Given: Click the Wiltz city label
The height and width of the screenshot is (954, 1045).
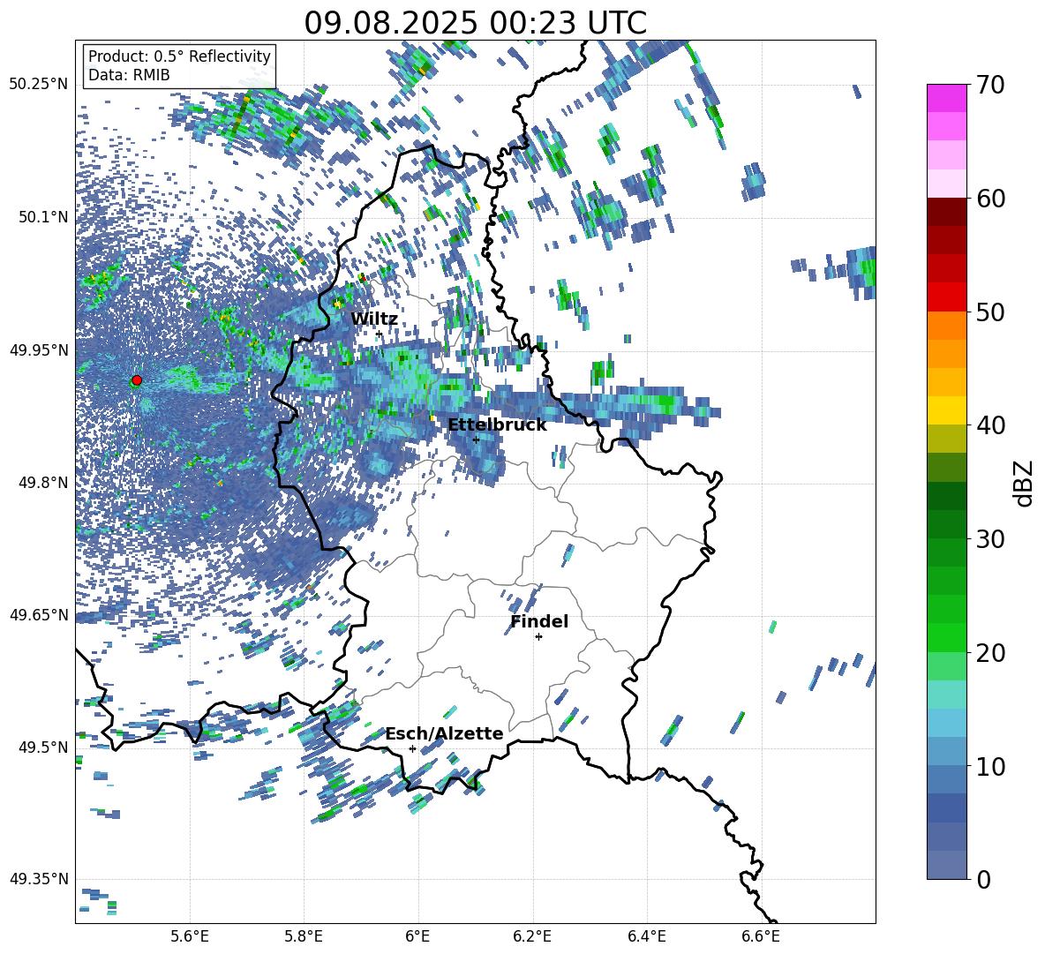Looking at the screenshot, I should [374, 319].
